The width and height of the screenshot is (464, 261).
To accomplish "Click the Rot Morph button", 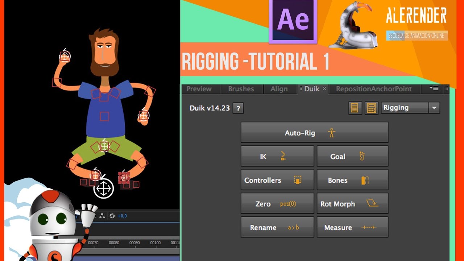I will click(352, 203).
